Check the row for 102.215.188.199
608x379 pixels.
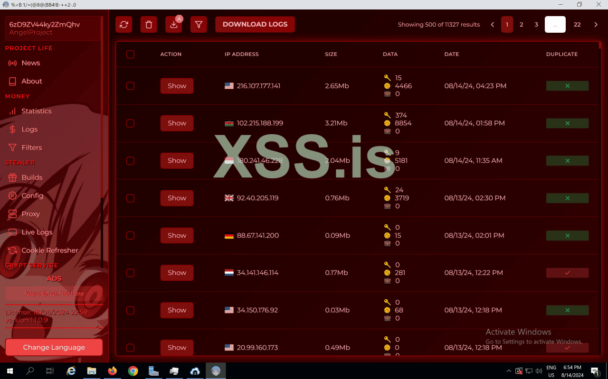[x=130, y=123]
